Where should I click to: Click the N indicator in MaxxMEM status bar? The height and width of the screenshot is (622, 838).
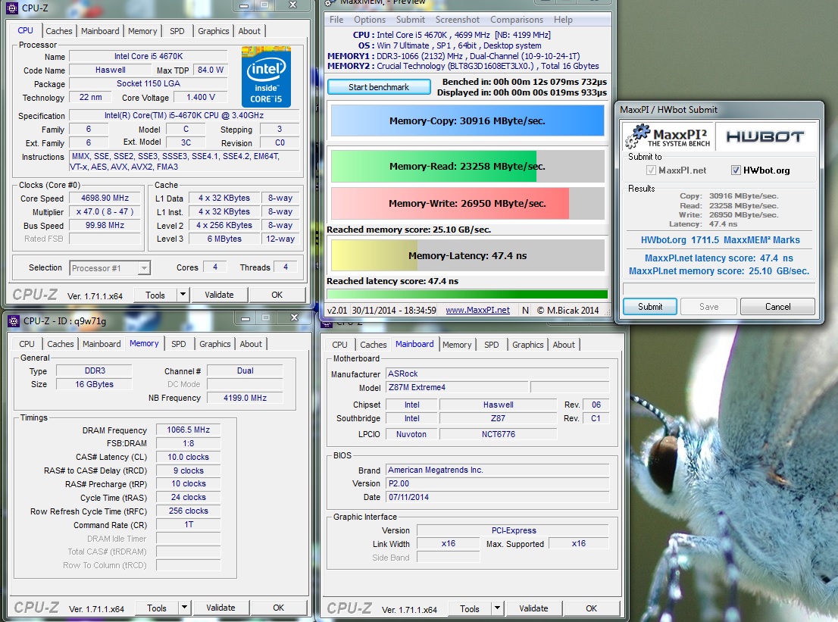525,310
